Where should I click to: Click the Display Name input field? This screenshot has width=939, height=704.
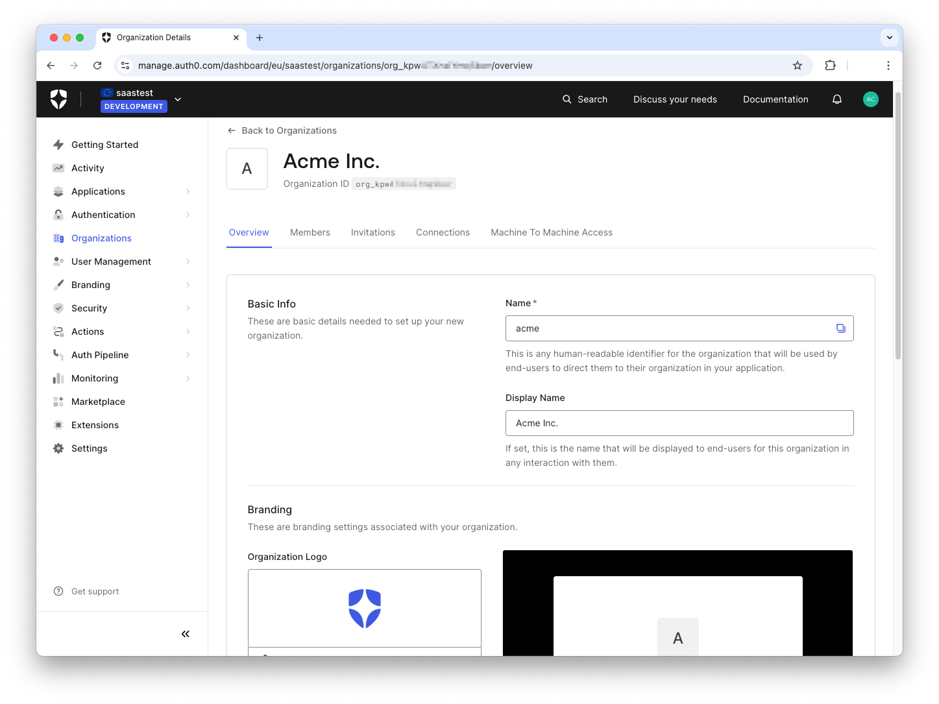tap(679, 423)
